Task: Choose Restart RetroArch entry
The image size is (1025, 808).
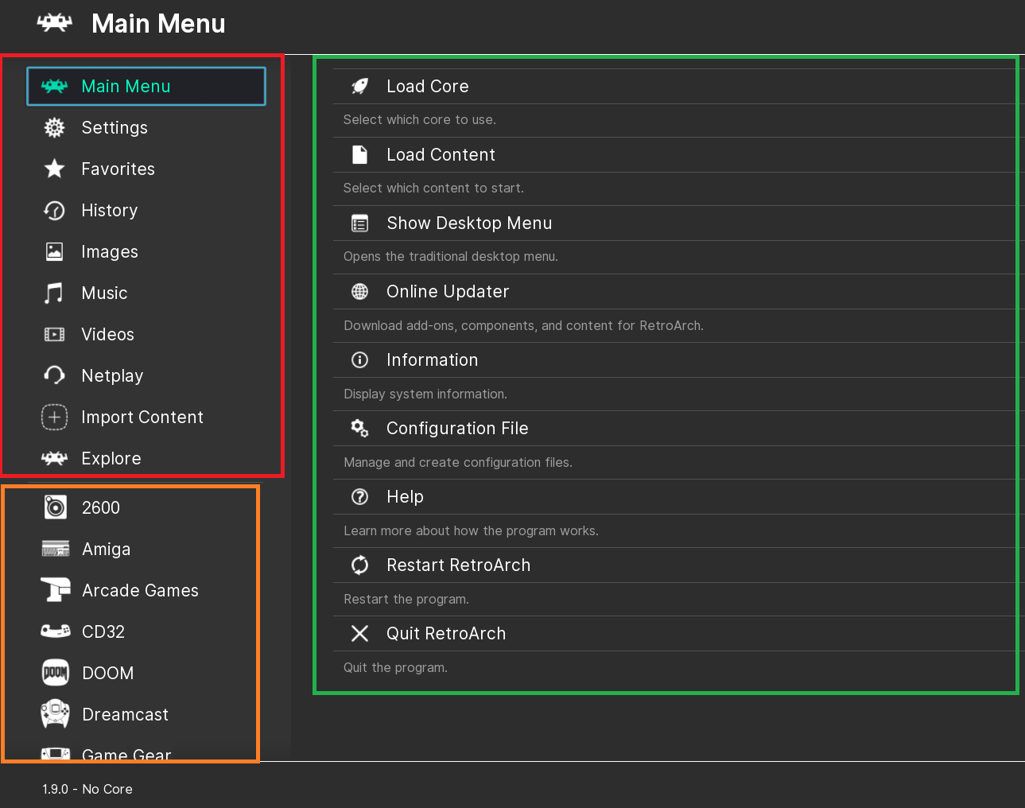Action: 678,565
